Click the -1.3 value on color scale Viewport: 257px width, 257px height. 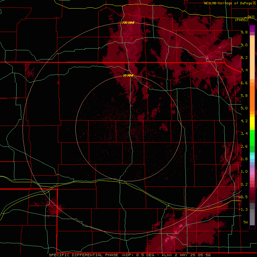pyautogui.click(x=243, y=210)
